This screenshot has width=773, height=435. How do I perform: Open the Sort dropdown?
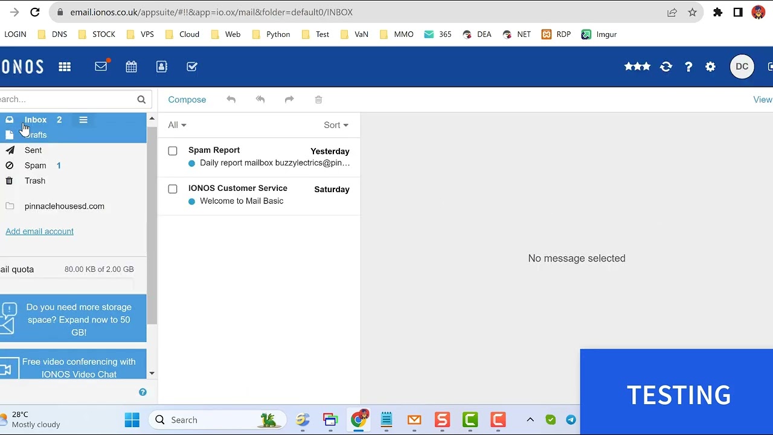336,125
